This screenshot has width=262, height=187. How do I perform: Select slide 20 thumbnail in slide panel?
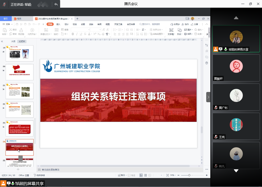(x=19, y=72)
